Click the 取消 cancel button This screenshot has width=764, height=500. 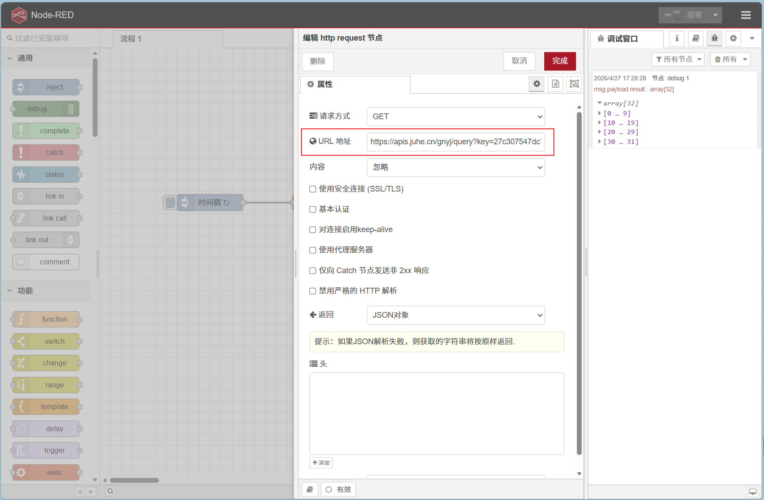click(519, 61)
